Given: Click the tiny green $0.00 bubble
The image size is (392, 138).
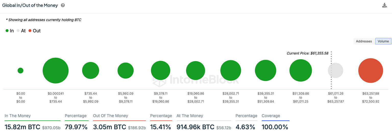Looking at the screenshot, I should [x=20, y=71].
